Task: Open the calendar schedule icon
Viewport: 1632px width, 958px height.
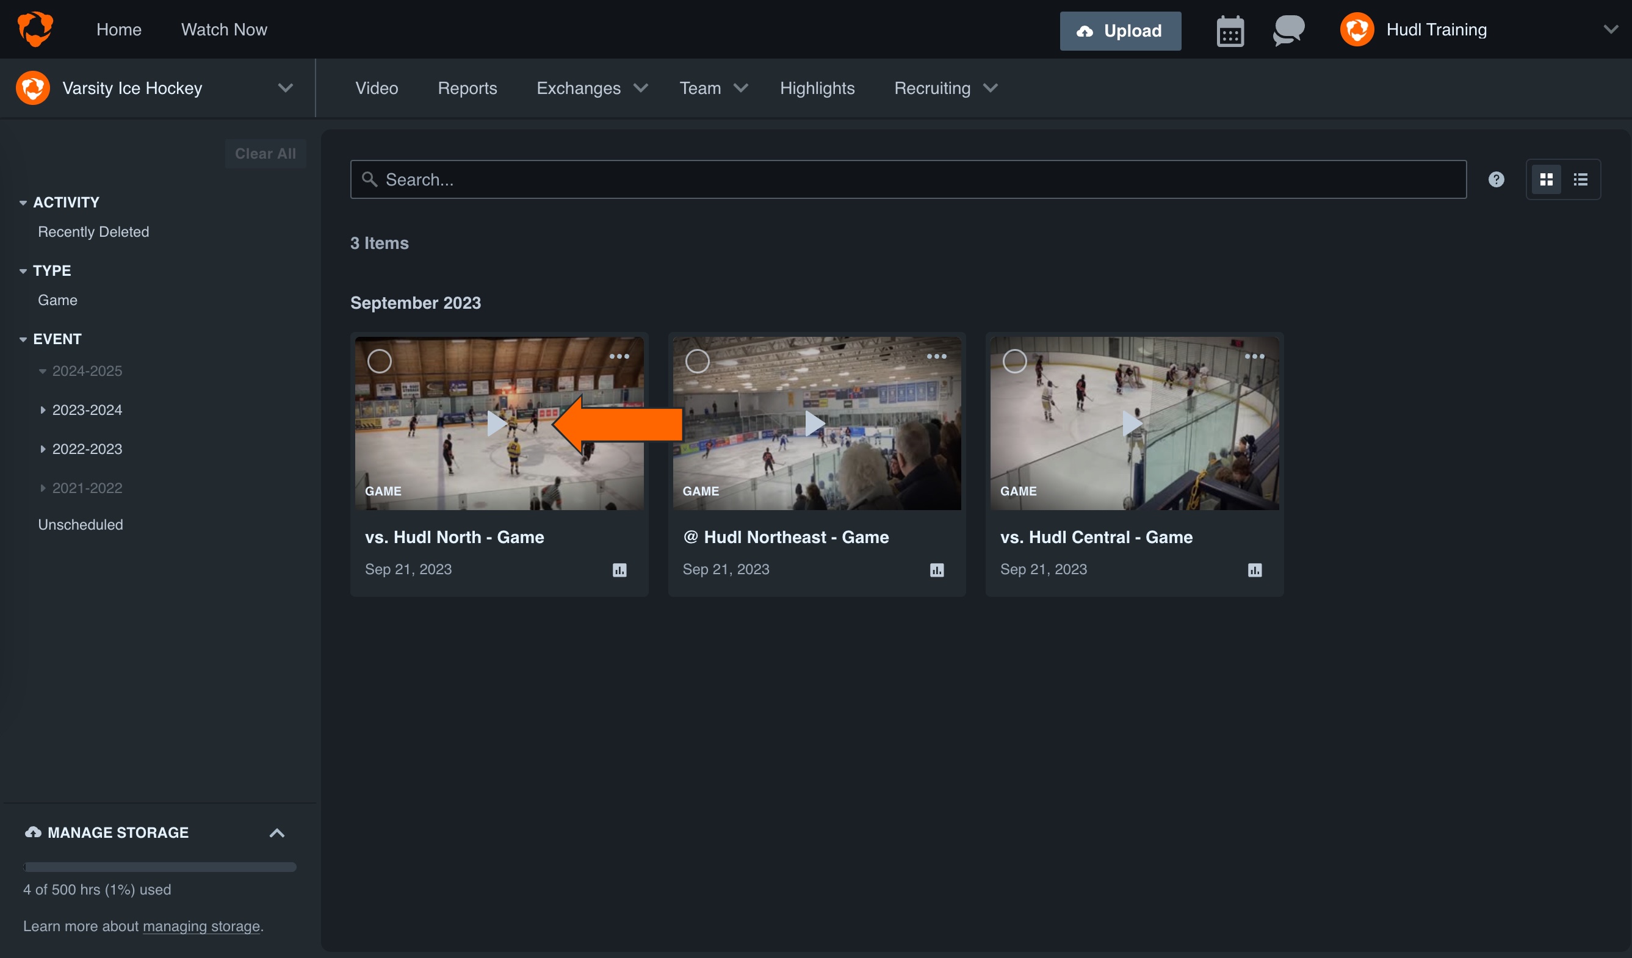Action: tap(1230, 31)
